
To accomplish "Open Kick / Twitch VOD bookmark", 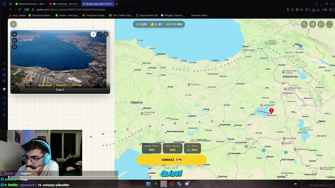I will [x=121, y=15].
